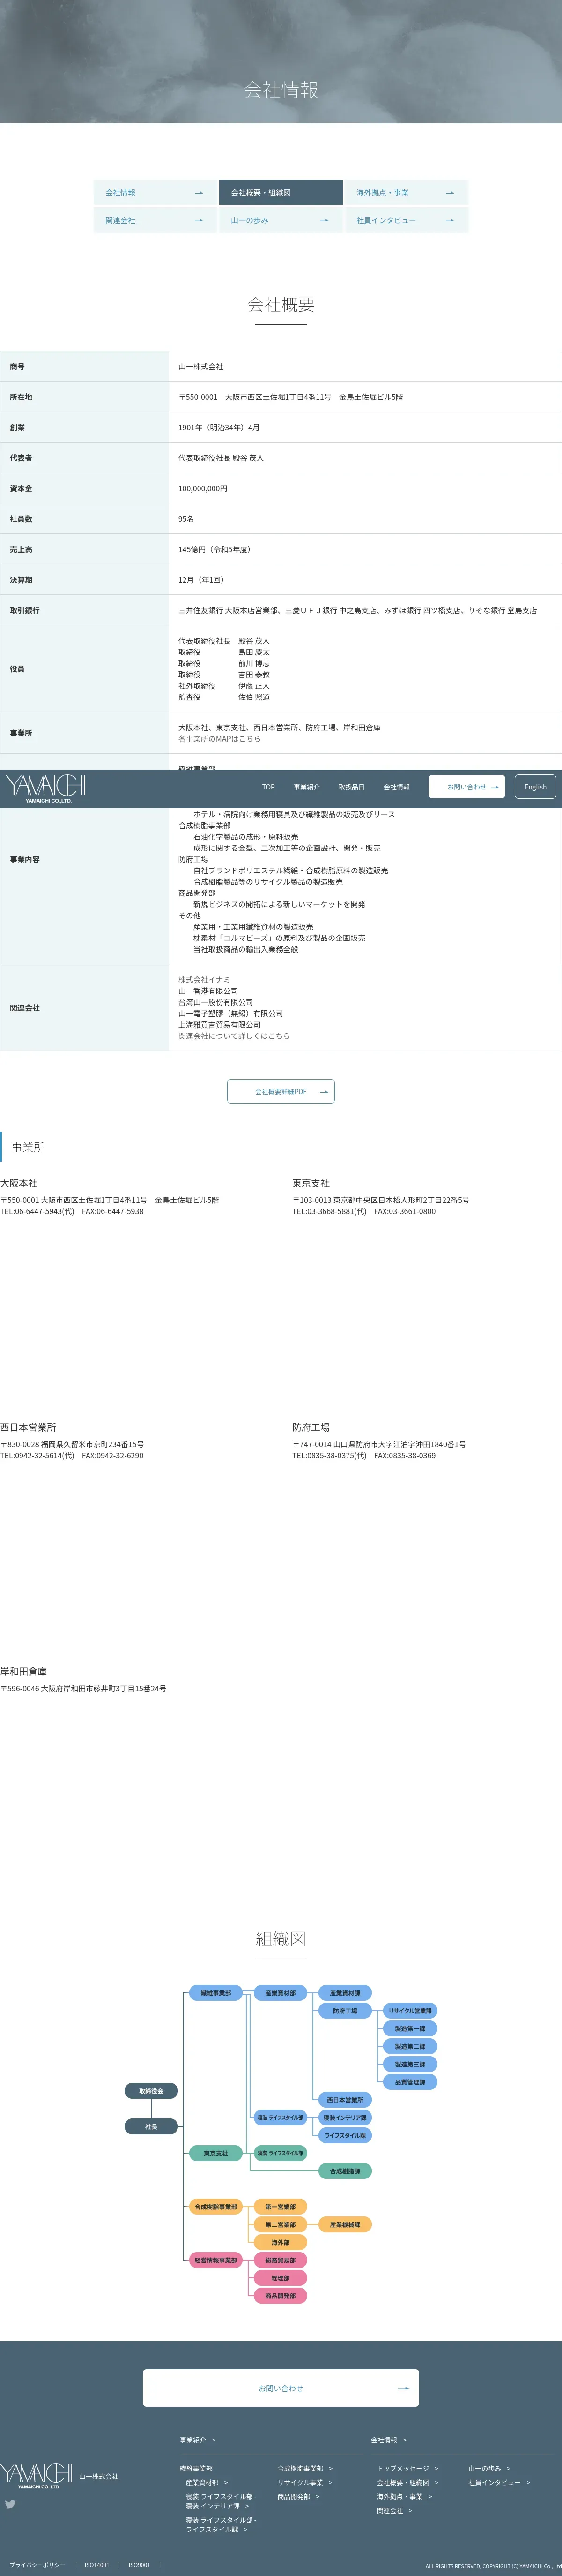Viewport: 562px width, 2576px height.
Task: Open footer 事業紹介 heading link
Action: (198, 2440)
